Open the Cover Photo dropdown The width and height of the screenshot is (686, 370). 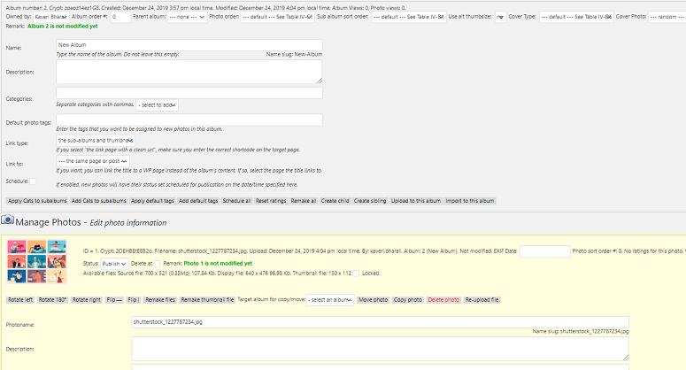[x=667, y=17]
